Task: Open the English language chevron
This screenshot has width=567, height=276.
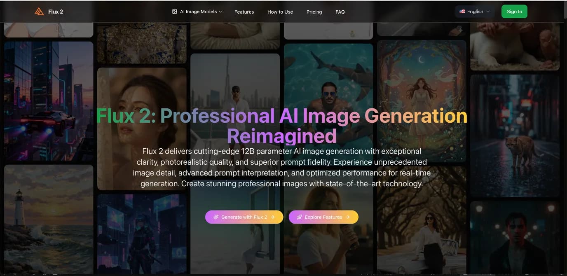Action: click(x=488, y=12)
